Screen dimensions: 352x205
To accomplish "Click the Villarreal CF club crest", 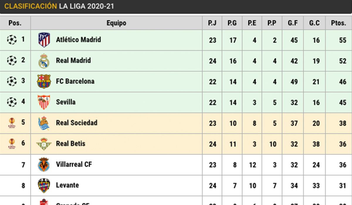I will pyautogui.click(x=44, y=165).
